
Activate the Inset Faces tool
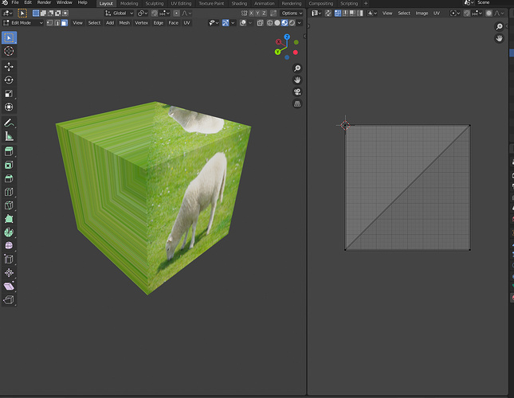pyautogui.click(x=9, y=165)
